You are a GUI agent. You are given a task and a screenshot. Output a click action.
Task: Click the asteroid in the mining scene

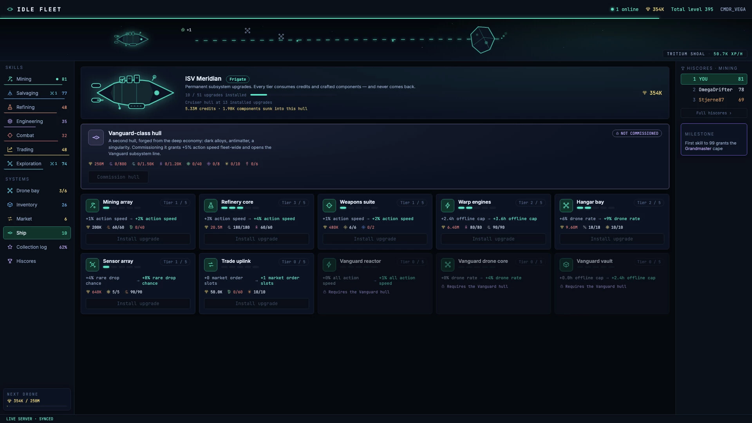click(x=483, y=40)
